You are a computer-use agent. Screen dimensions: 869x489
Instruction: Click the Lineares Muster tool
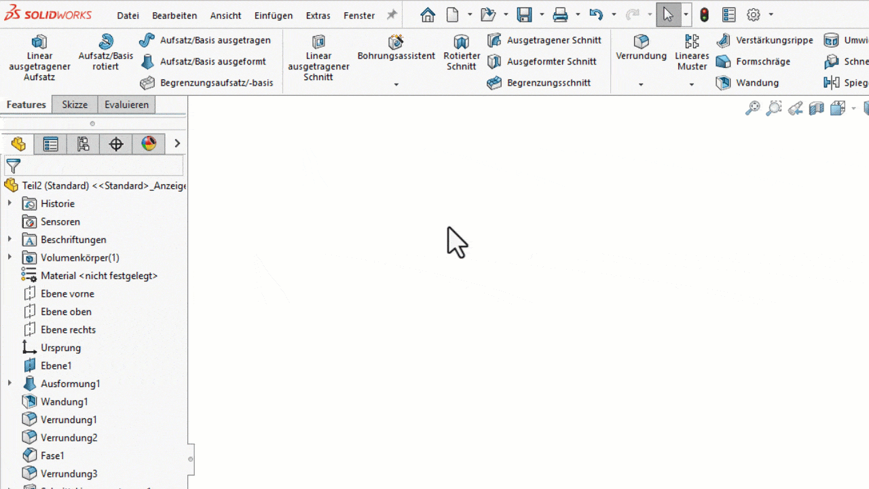pyautogui.click(x=692, y=53)
